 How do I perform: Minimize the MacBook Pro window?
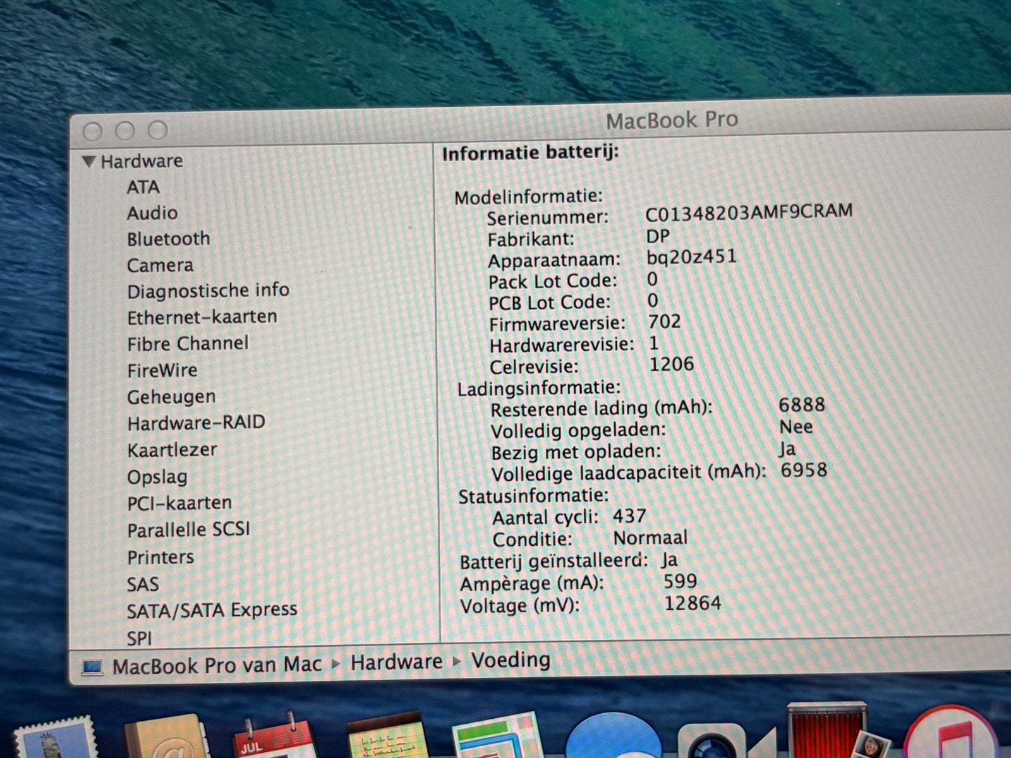(125, 131)
